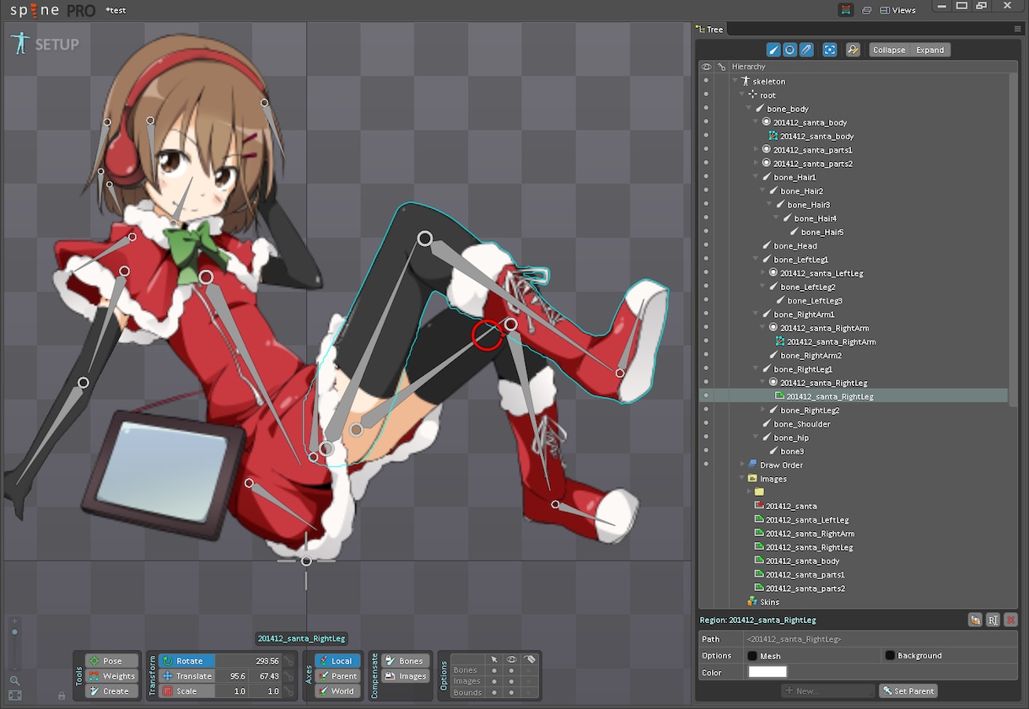Click the duplicate region icon

[975, 620]
